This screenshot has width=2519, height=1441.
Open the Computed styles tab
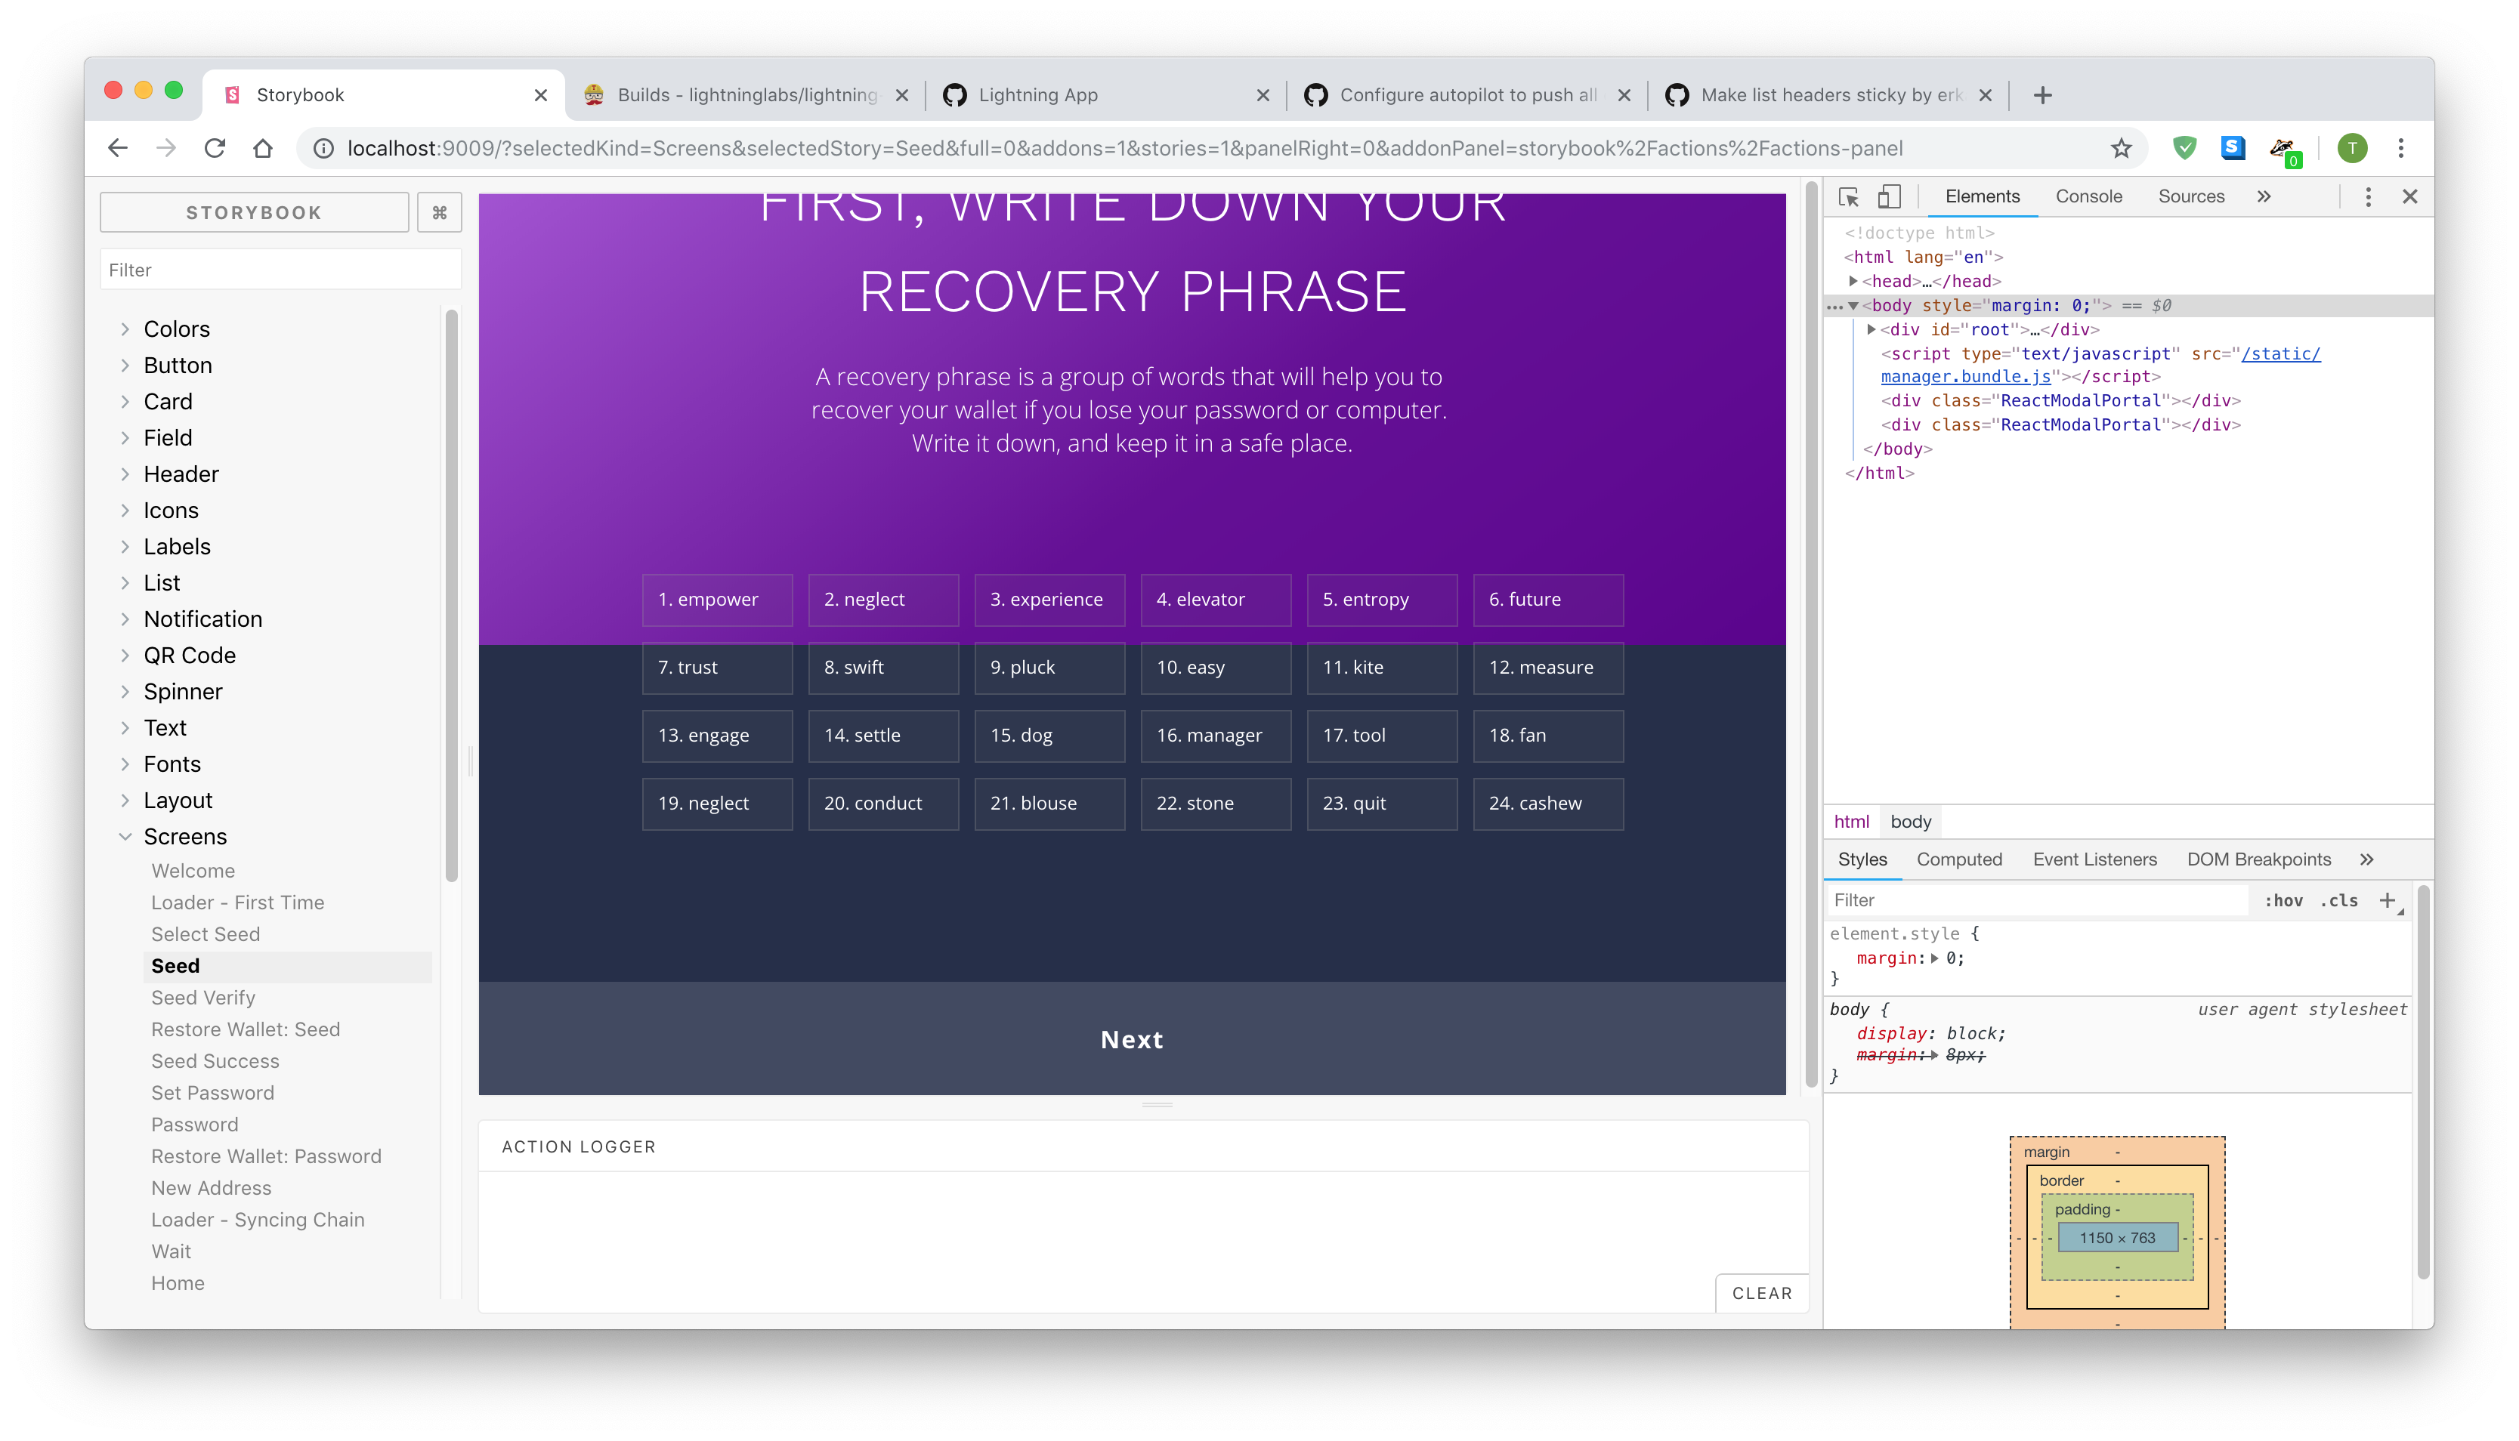coord(1959,859)
